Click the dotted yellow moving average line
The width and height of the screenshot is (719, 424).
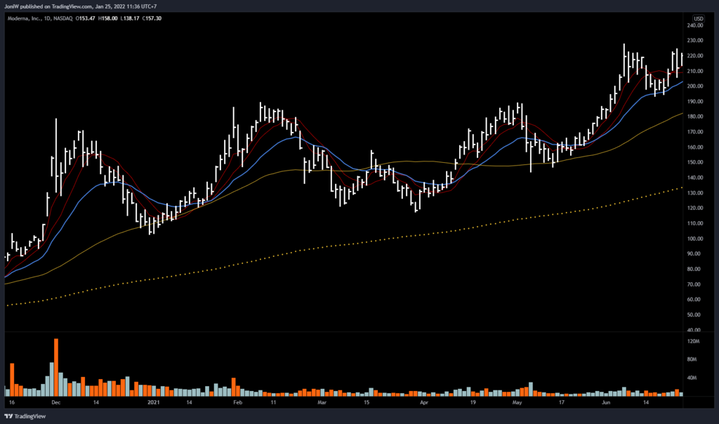click(x=351, y=245)
